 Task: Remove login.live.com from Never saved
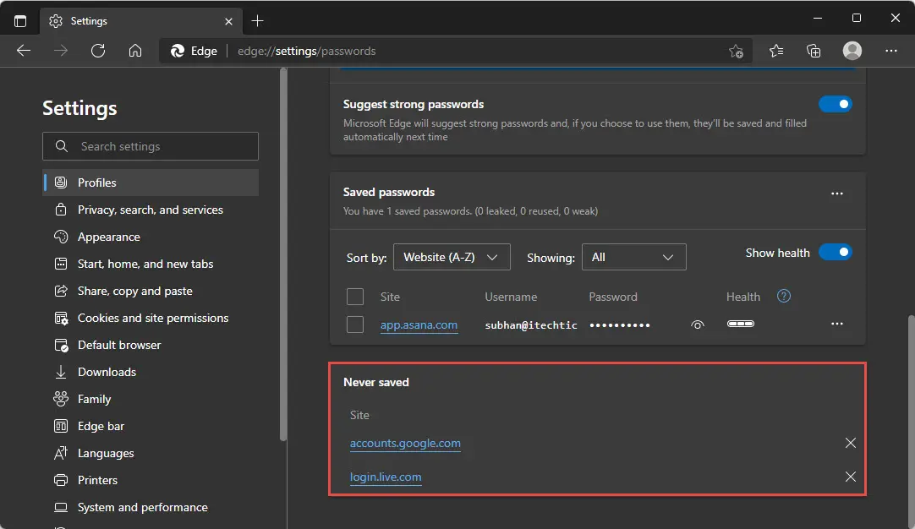(x=850, y=477)
